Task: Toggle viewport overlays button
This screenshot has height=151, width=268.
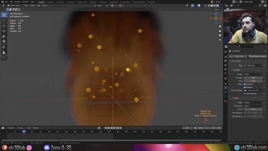Action: [x=199, y=5]
